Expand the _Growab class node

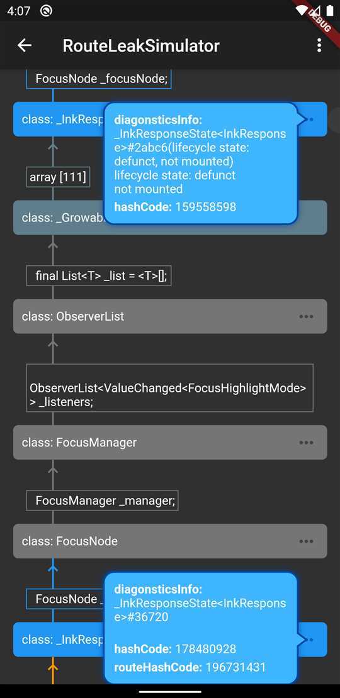pos(59,218)
